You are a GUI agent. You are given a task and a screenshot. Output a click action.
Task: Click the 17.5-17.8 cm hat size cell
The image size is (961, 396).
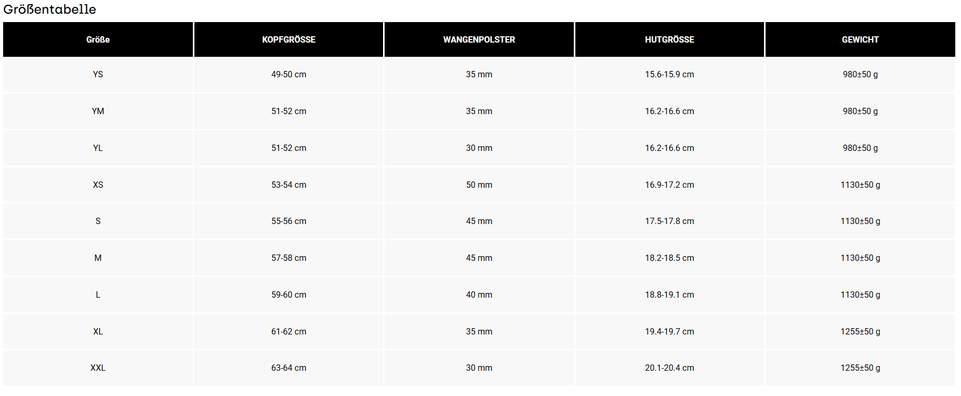click(669, 221)
